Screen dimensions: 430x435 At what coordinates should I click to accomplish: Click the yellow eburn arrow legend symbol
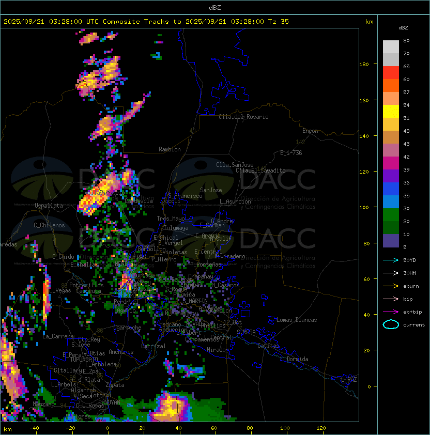pos(391,286)
